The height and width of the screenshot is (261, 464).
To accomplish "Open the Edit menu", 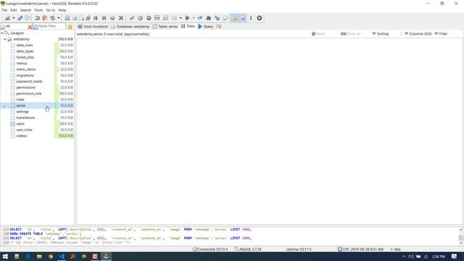I will point(14,10).
